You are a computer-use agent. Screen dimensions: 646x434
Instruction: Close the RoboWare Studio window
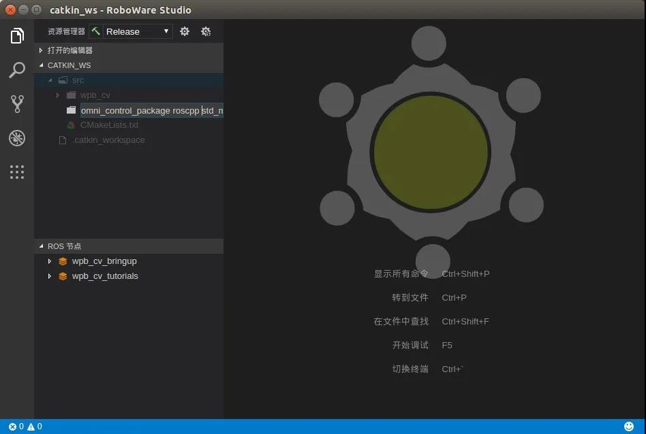click(11, 10)
